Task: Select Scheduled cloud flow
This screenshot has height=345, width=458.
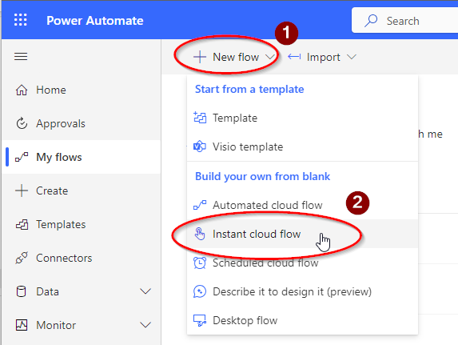Action: (302, 263)
